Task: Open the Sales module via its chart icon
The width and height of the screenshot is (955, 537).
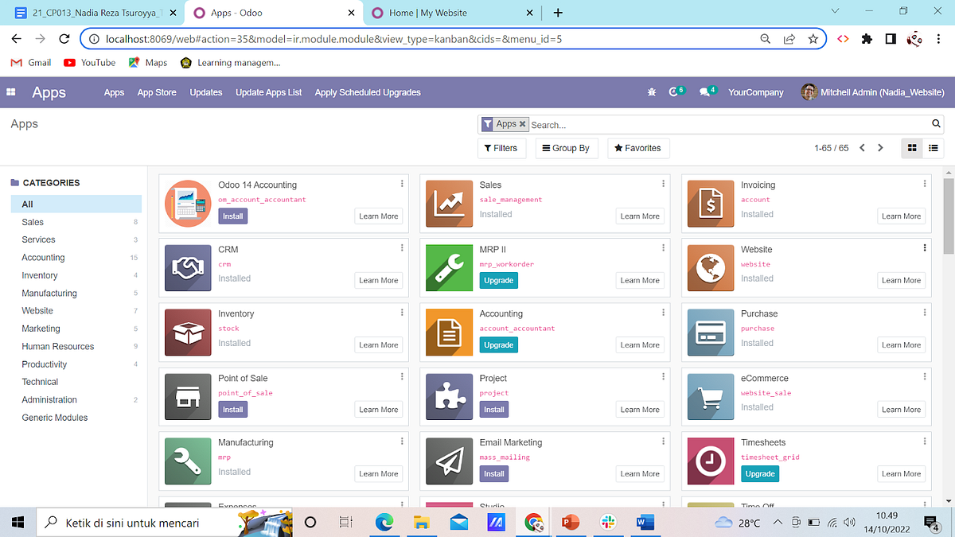Action: point(449,204)
